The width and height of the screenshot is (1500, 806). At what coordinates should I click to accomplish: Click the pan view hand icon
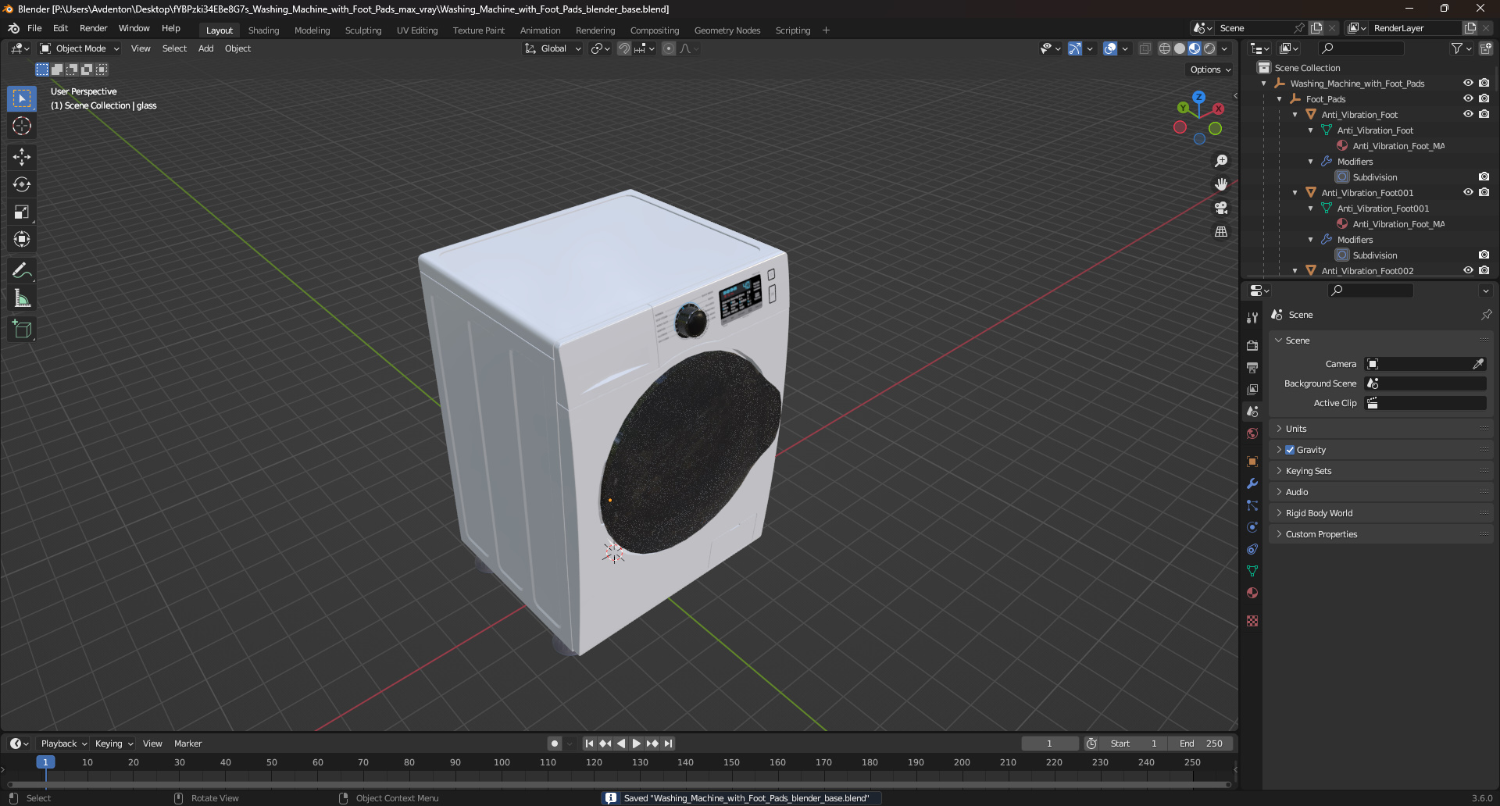click(1221, 184)
